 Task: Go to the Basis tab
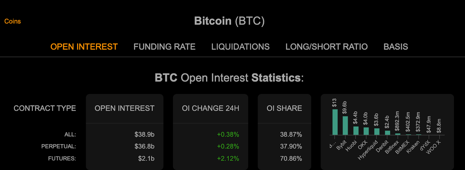(396, 47)
